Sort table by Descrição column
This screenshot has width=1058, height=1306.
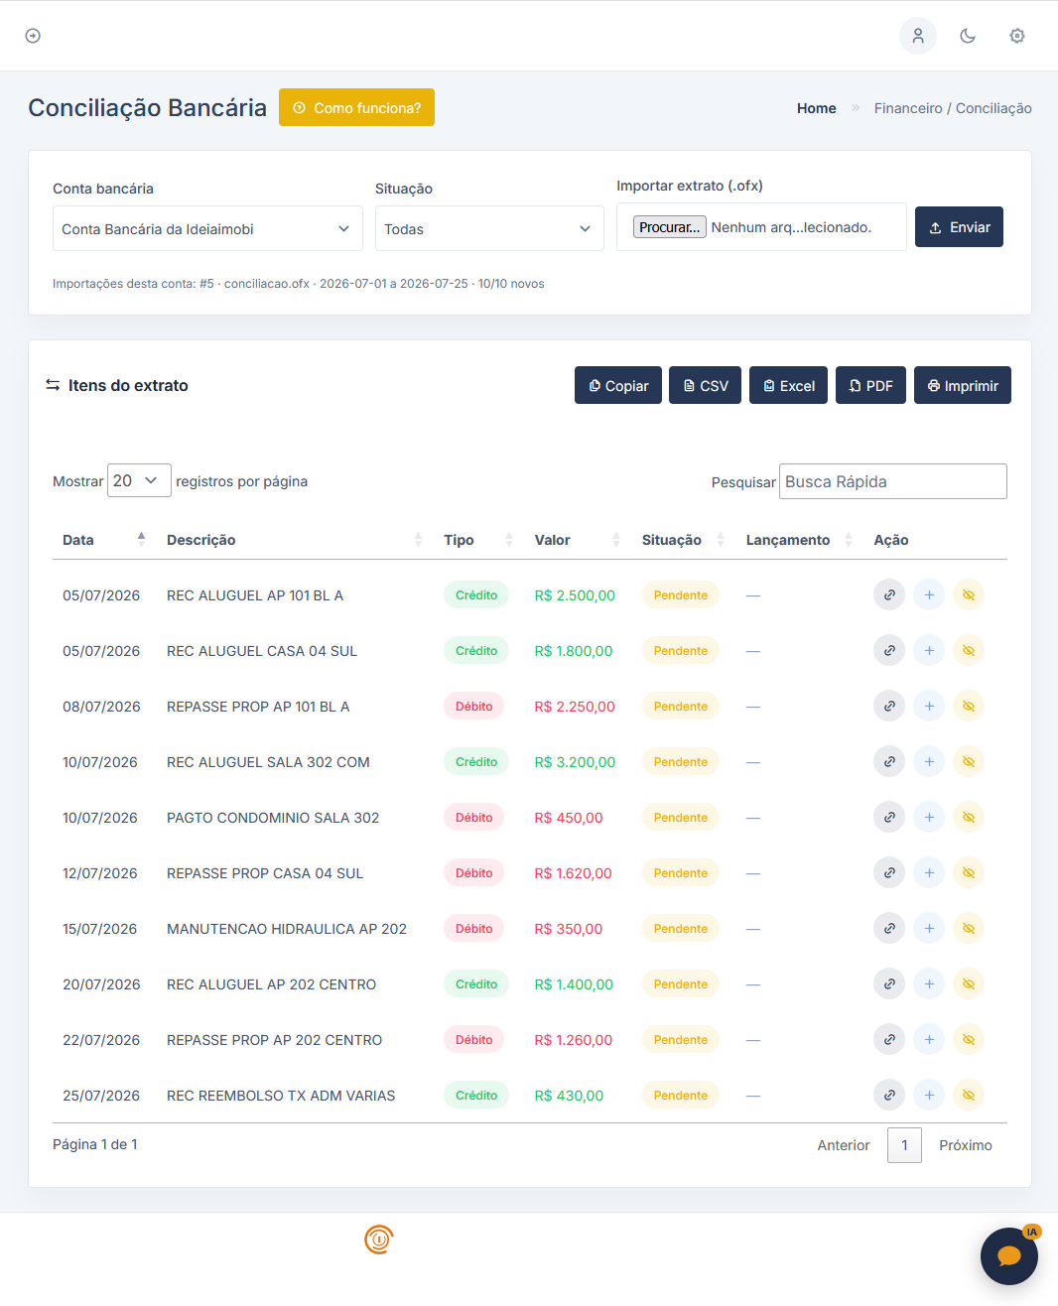295,540
